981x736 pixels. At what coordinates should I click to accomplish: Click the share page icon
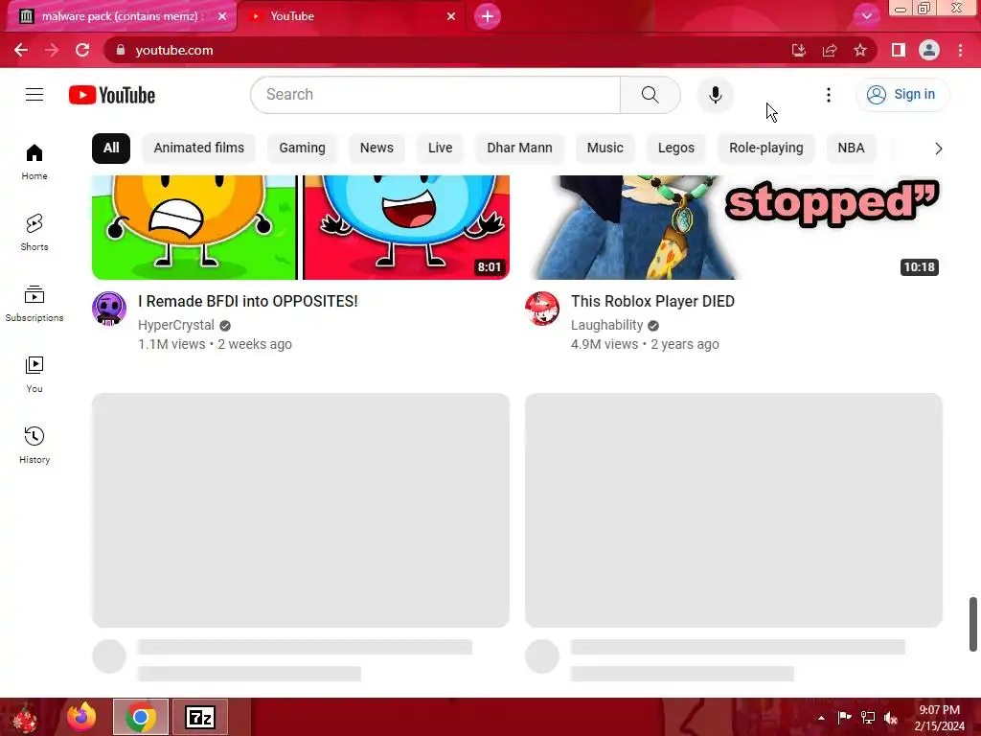[x=830, y=50]
